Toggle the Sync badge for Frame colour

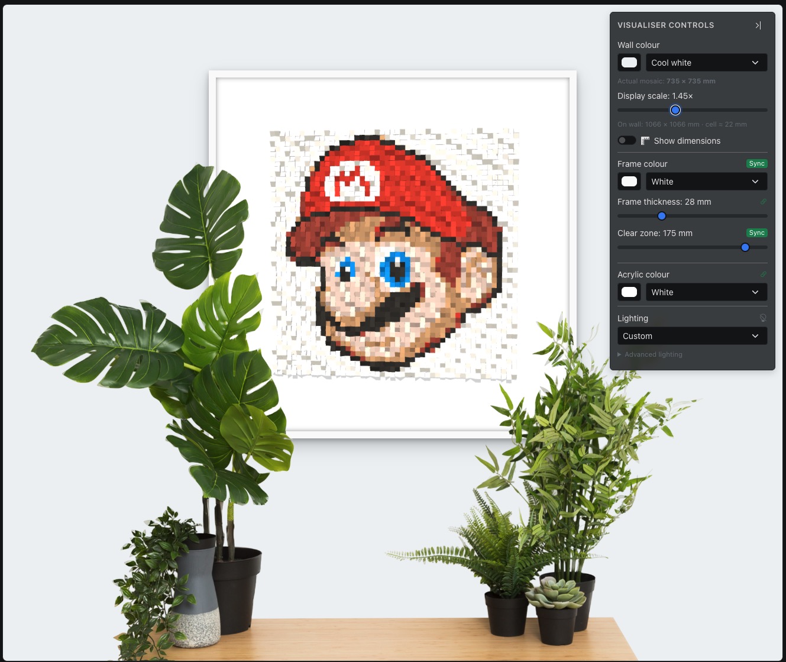coord(757,164)
